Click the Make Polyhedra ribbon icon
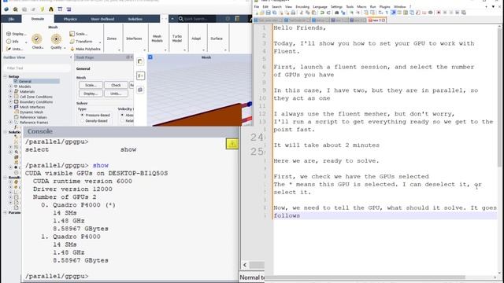This screenshot has height=283, width=504. point(72,49)
